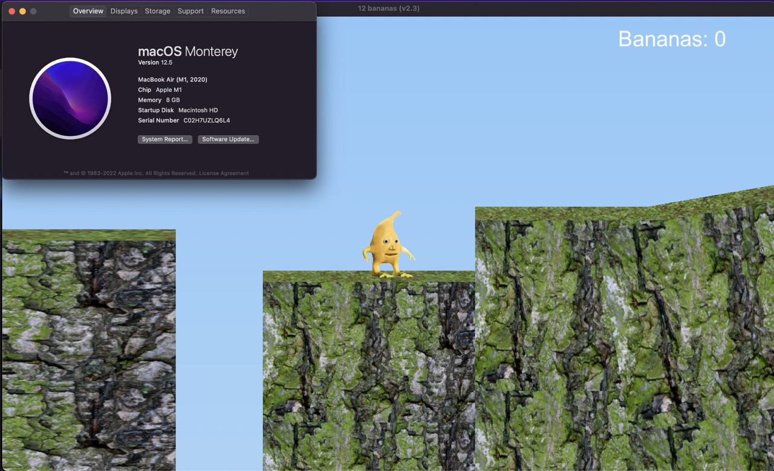
Task: View the Resources tab
Action: click(227, 11)
